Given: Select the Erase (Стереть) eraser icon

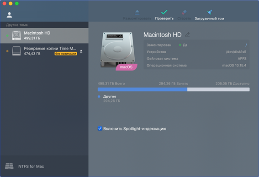Looking at the screenshot, I should (x=184, y=12).
